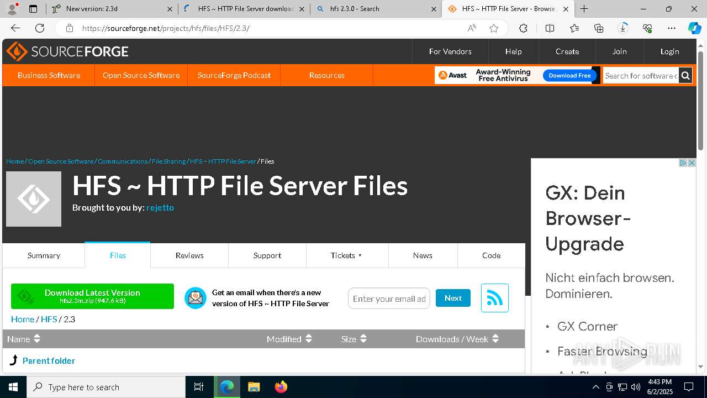Open browser essentials icon
707x398 pixels.
647,28
